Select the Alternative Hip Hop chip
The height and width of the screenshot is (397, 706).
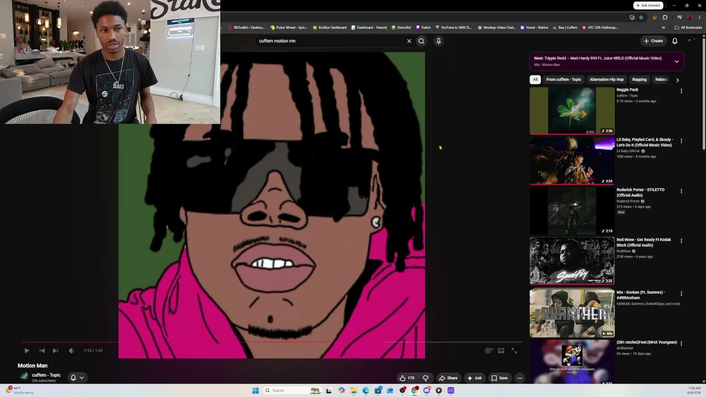(x=607, y=79)
